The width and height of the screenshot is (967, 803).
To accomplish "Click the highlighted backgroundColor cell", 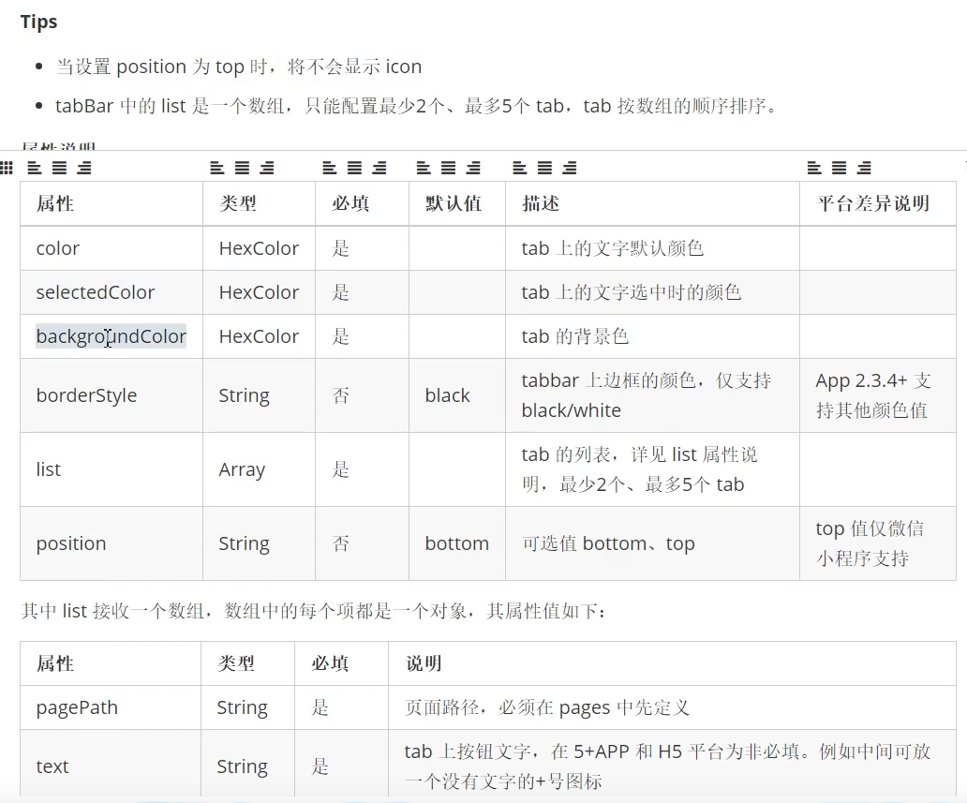I will [111, 336].
